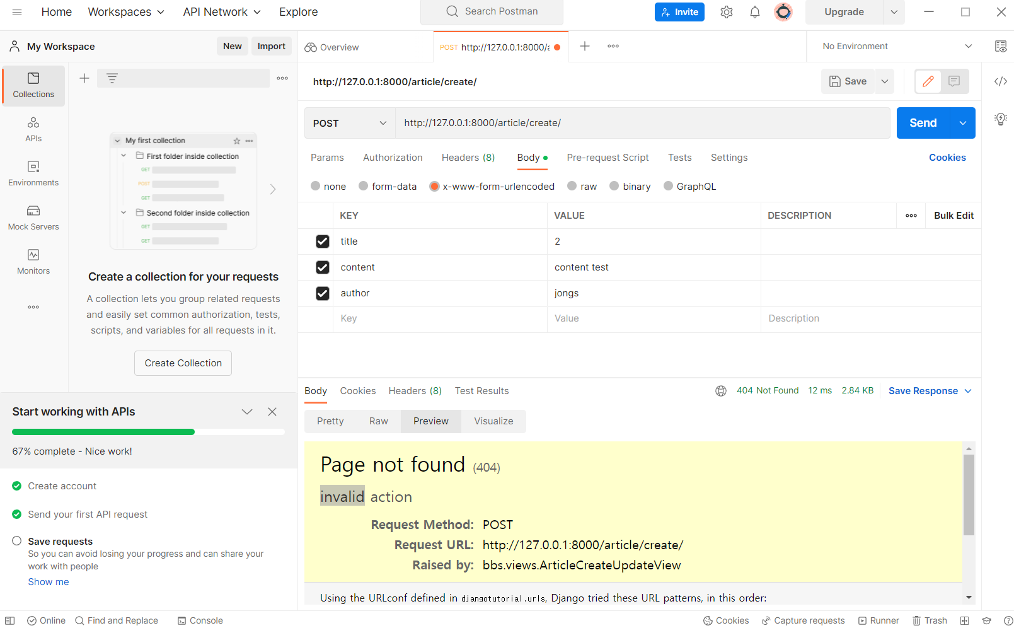The height and width of the screenshot is (628, 1014).
Task: Click the Send button
Action: coord(923,123)
